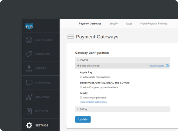This screenshot has height=131, width=178.
Task: Open the Dashboard gauge icon
Action: pos(29,40)
